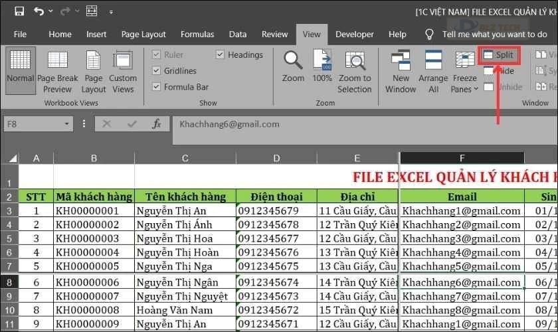Open the Data tab
Screen dimensions: 558x332
tap(238, 34)
